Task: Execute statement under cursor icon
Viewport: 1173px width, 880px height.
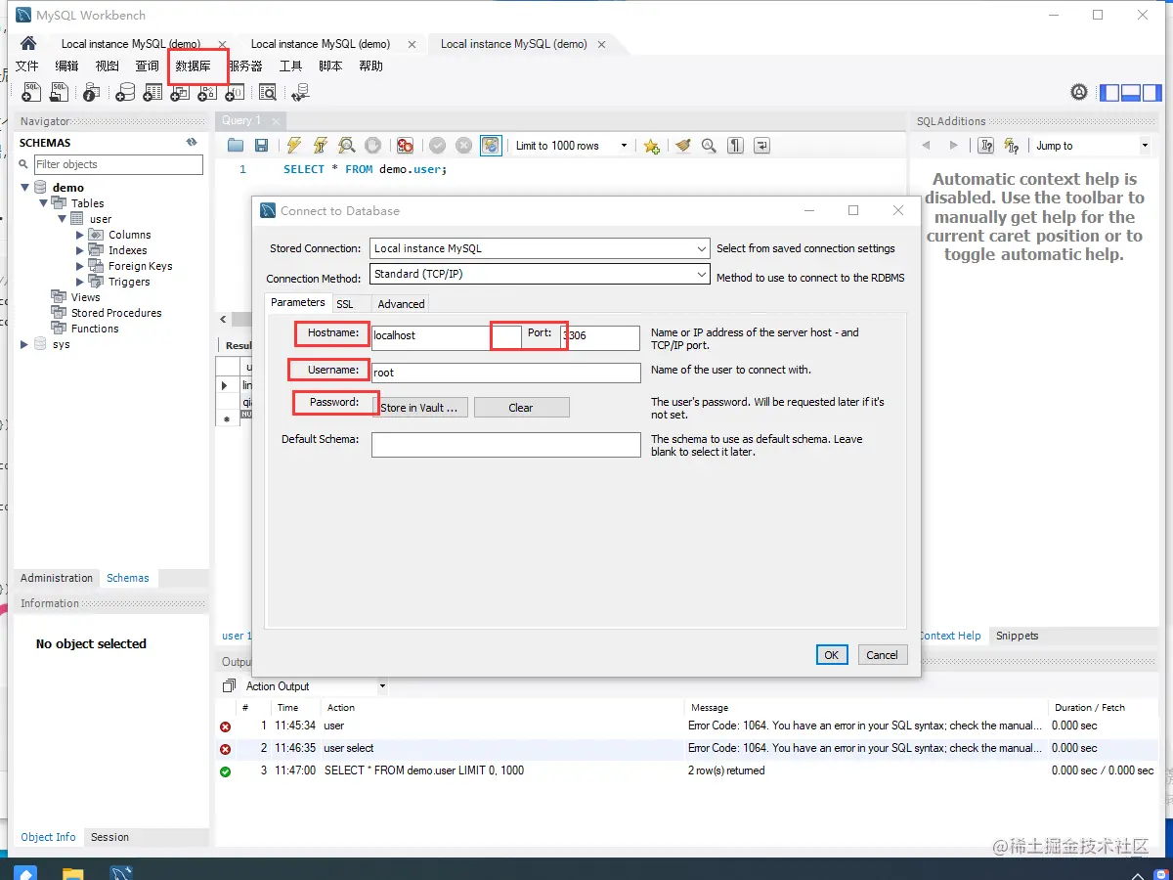Action: pyautogui.click(x=320, y=146)
